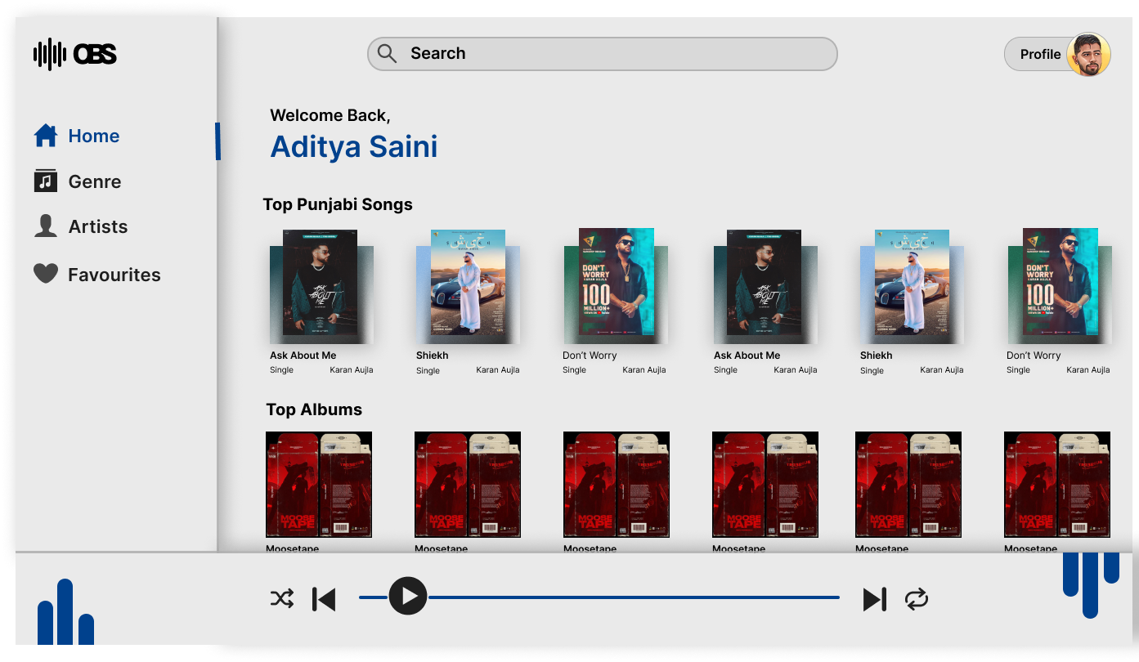Click the OBS waveform logo
Viewport: 1139px width, 662px height.
point(75,54)
